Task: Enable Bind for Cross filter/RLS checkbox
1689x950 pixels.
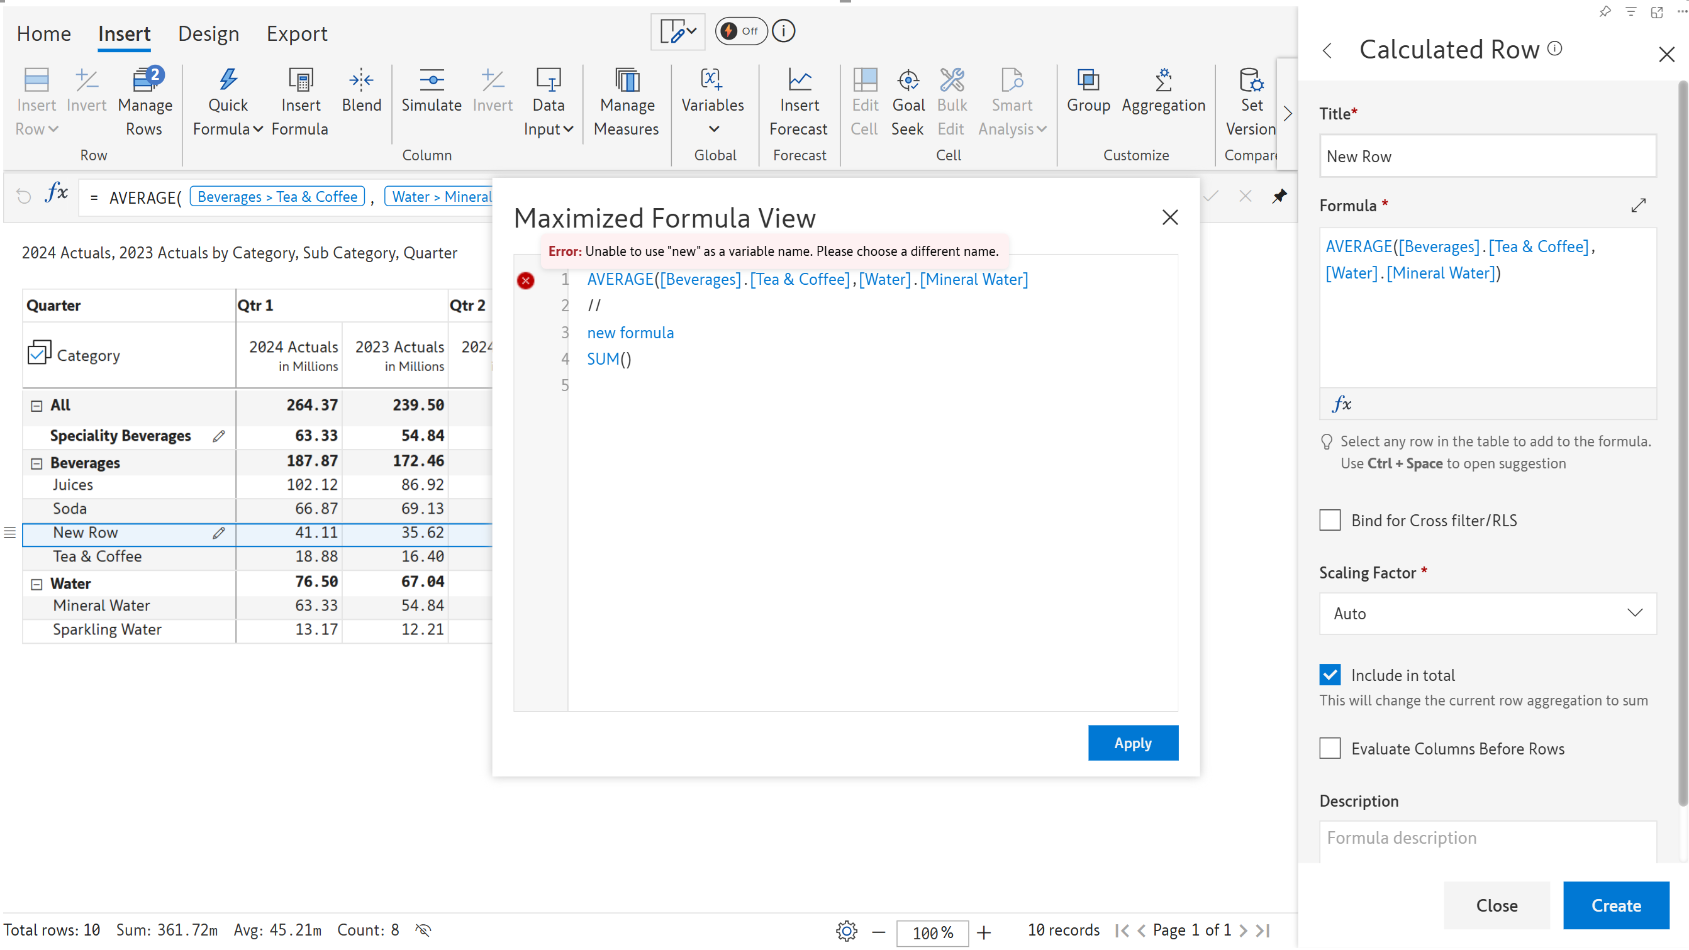Action: (x=1330, y=520)
